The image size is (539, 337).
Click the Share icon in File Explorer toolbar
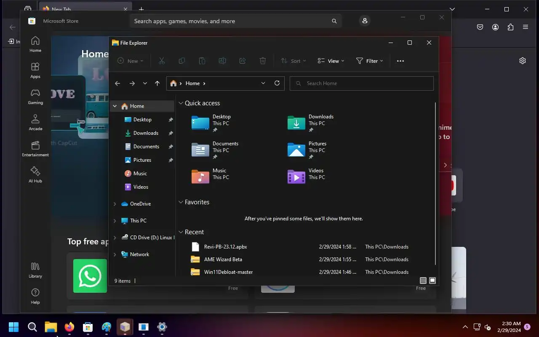(x=243, y=61)
